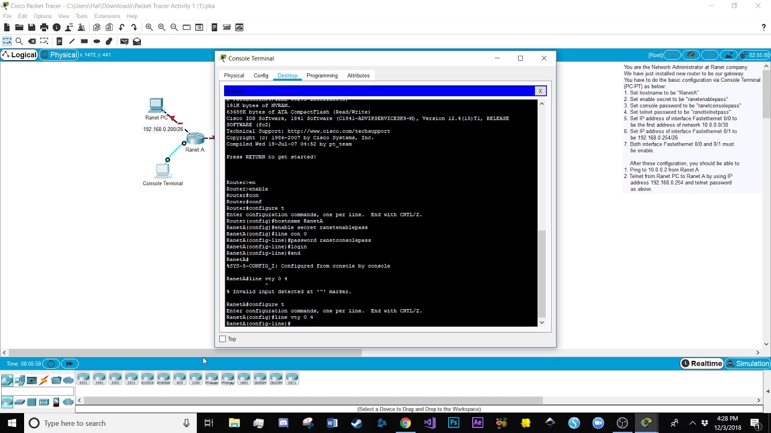Image resolution: width=771 pixels, height=433 pixels.
Task: Switch to the Programming tab
Action: pyautogui.click(x=322, y=76)
